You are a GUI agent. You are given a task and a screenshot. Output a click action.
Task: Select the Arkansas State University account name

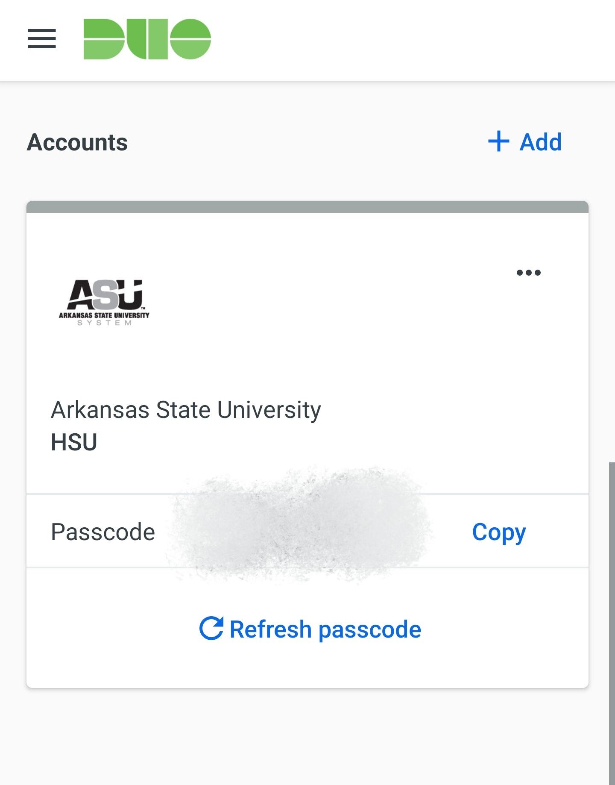click(186, 410)
